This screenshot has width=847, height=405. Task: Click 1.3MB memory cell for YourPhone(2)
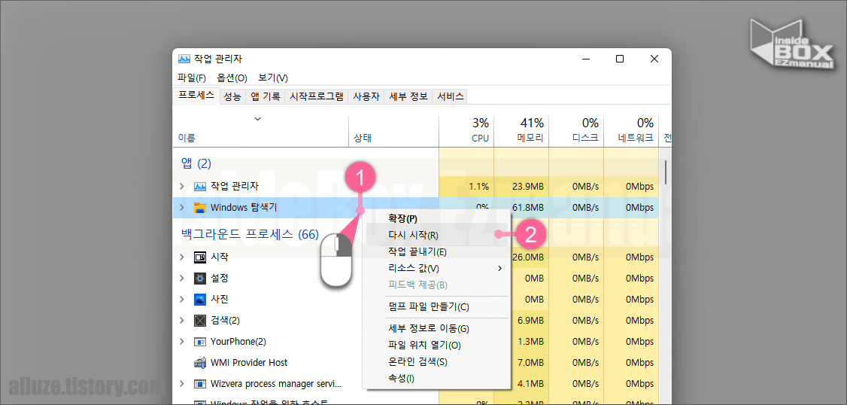click(530, 342)
